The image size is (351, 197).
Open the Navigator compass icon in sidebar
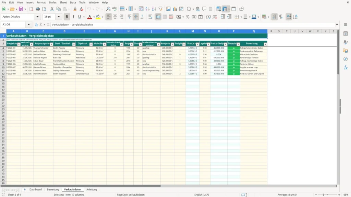(x=346, y=59)
